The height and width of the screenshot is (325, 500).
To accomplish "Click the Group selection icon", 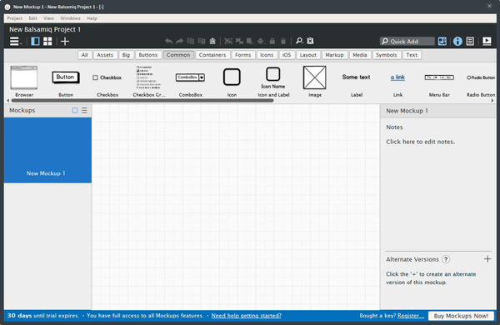I will point(228,41).
